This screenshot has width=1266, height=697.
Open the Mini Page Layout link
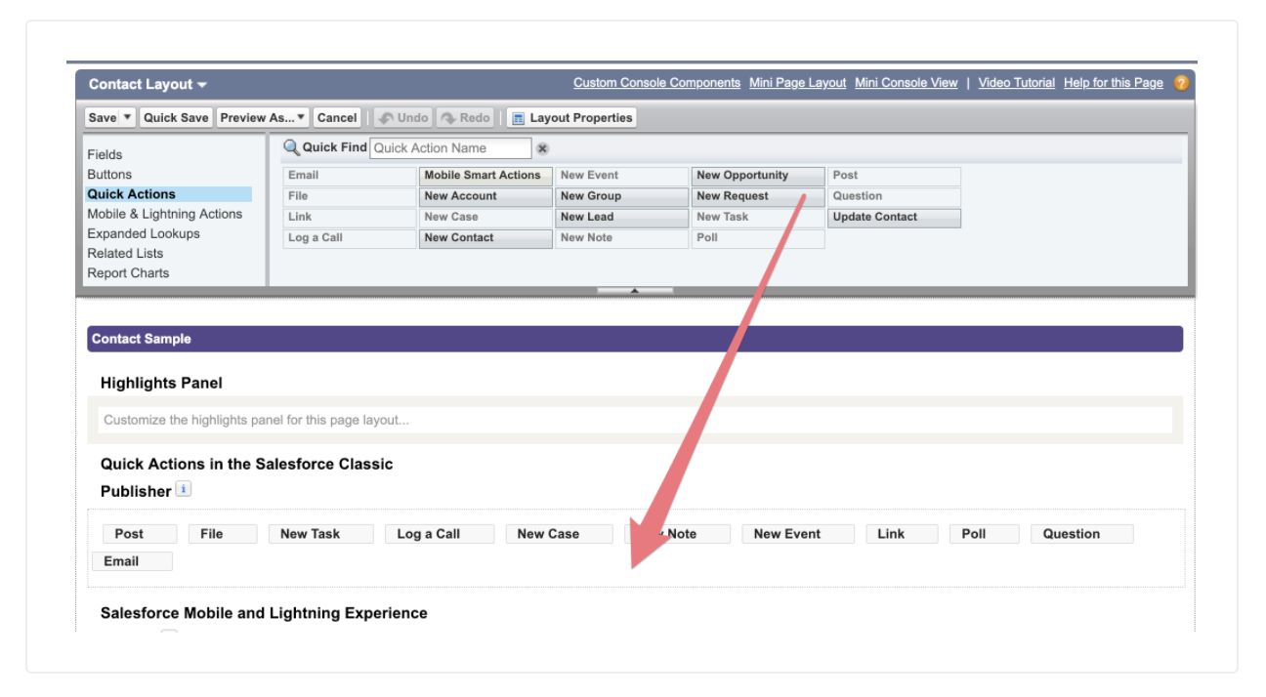click(797, 83)
